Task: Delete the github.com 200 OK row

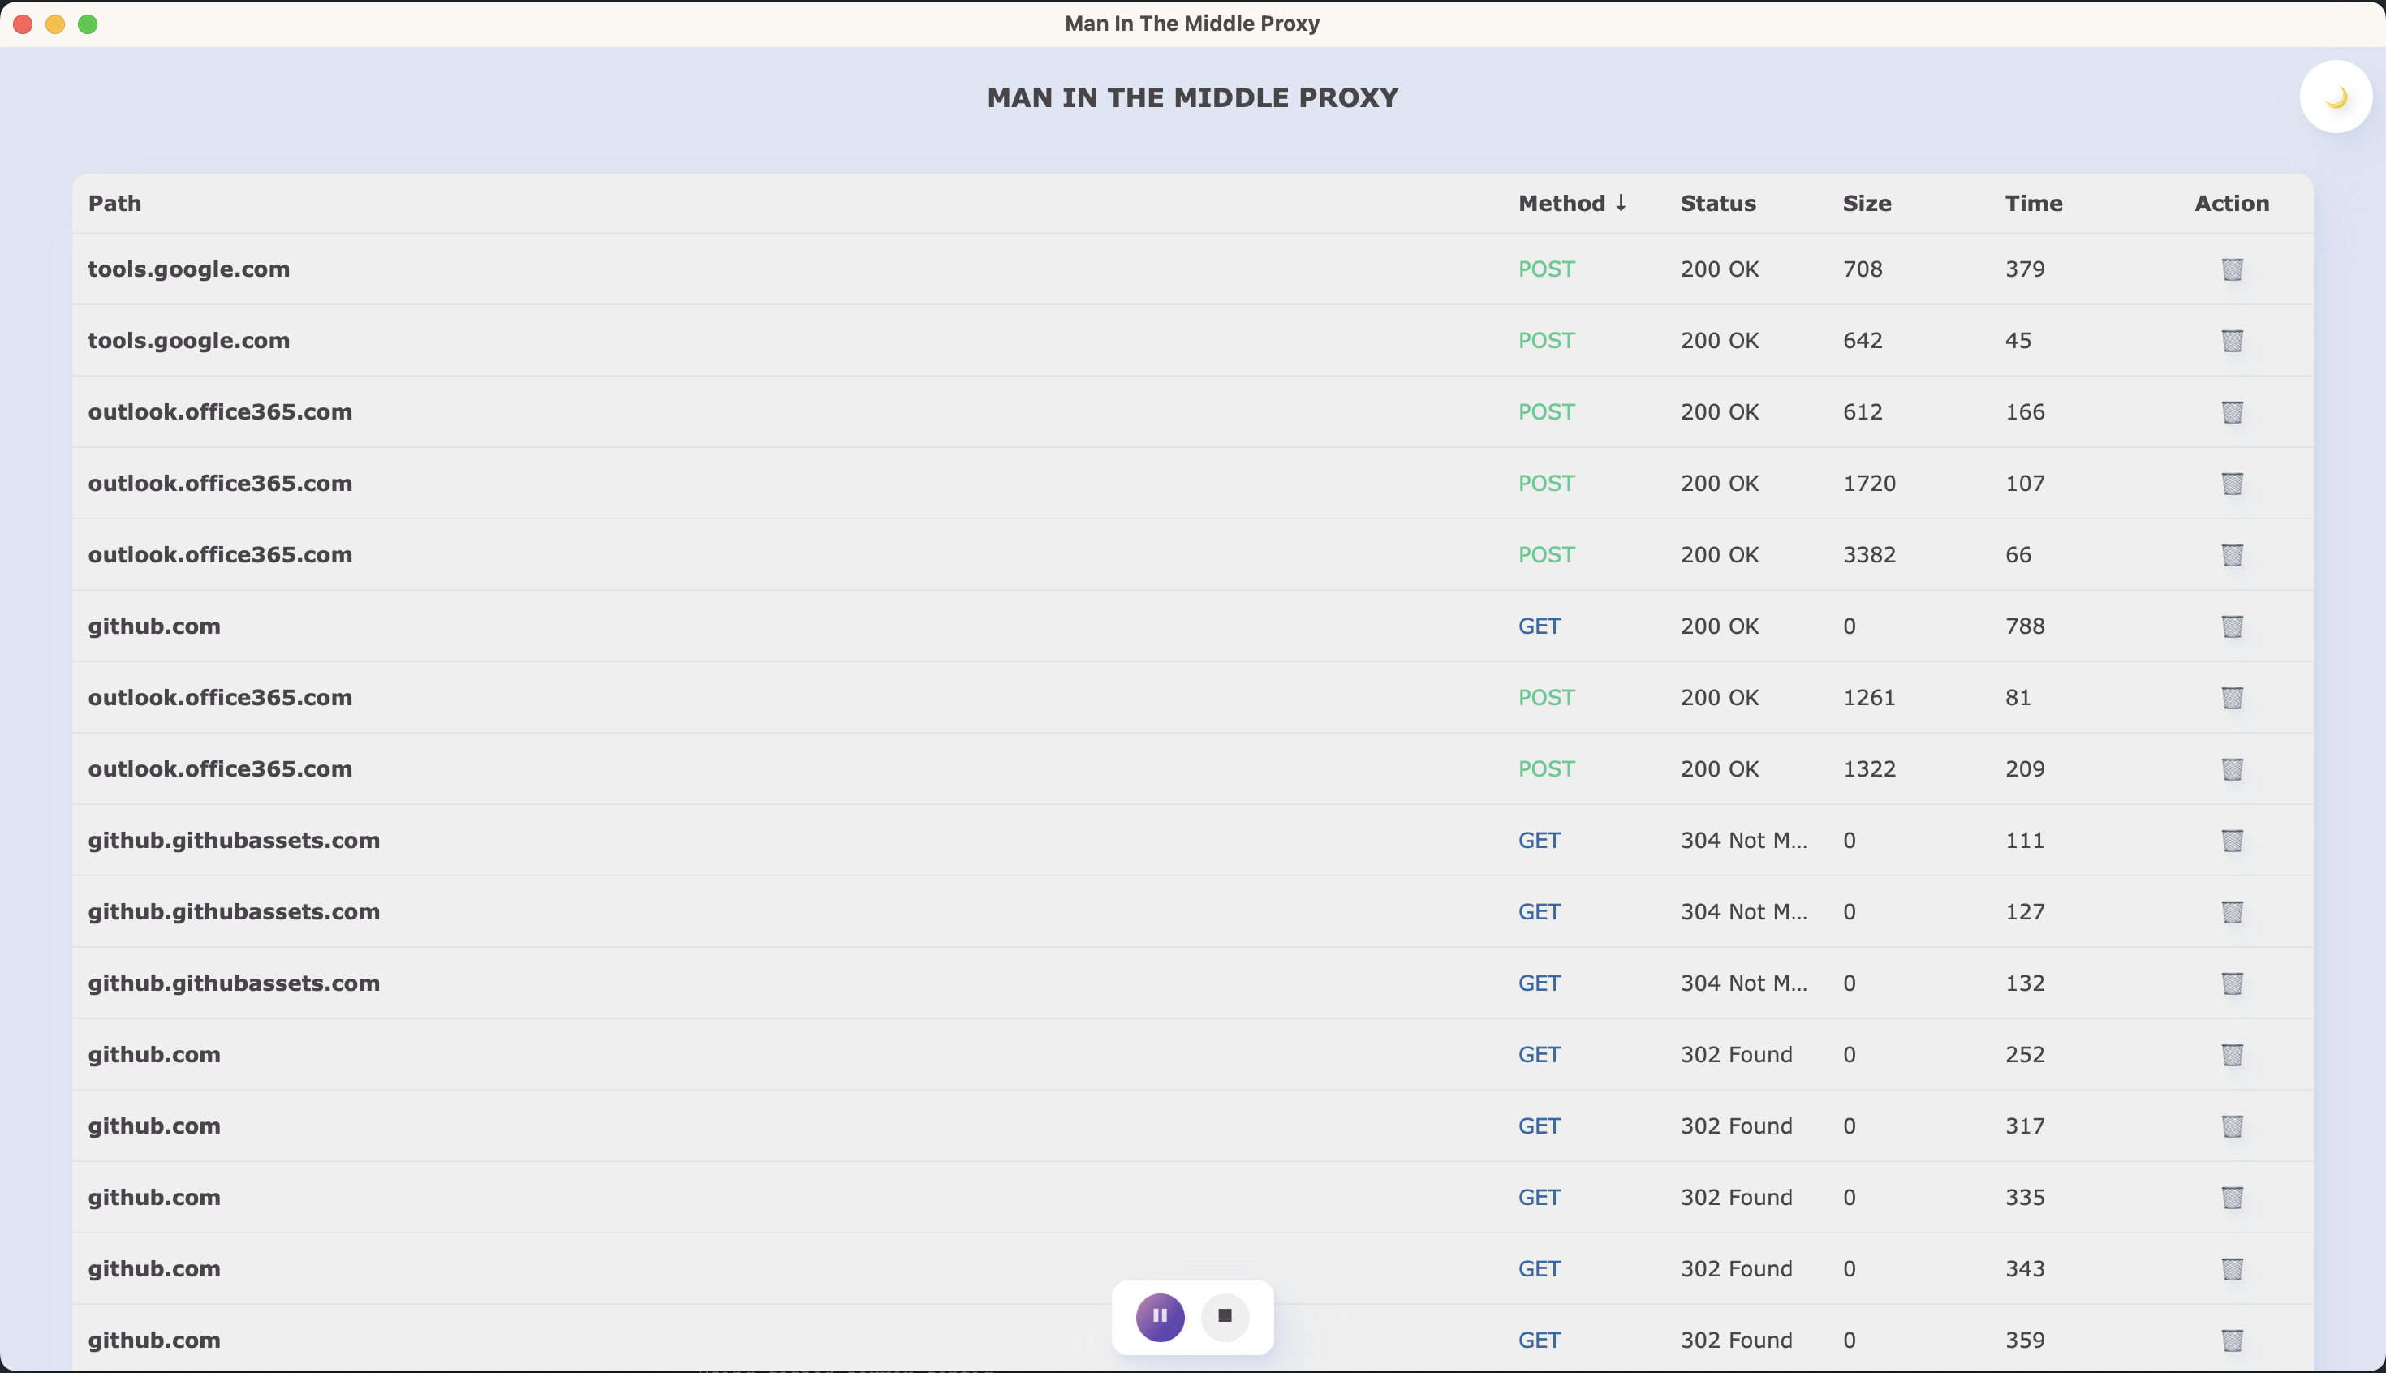Action: click(2231, 626)
